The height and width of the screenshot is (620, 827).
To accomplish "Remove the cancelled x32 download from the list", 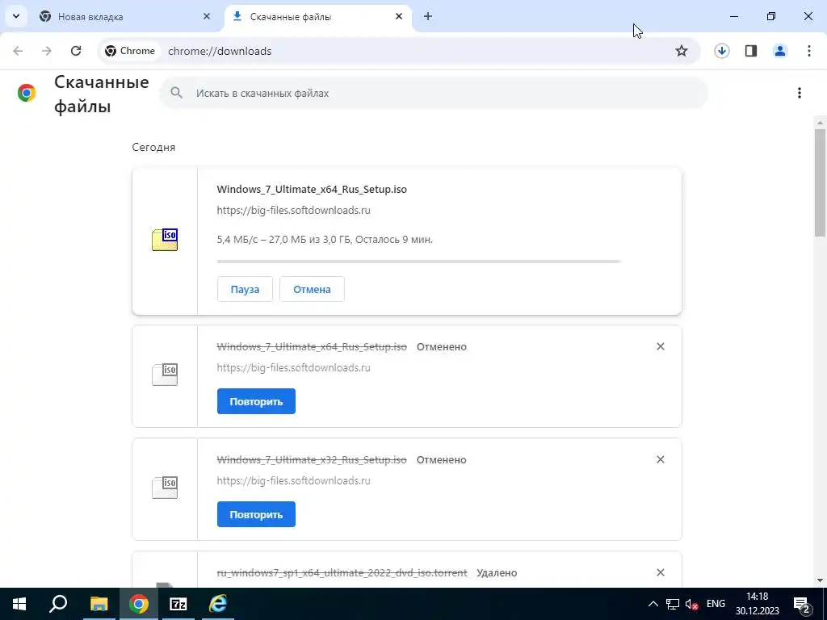I will [661, 459].
